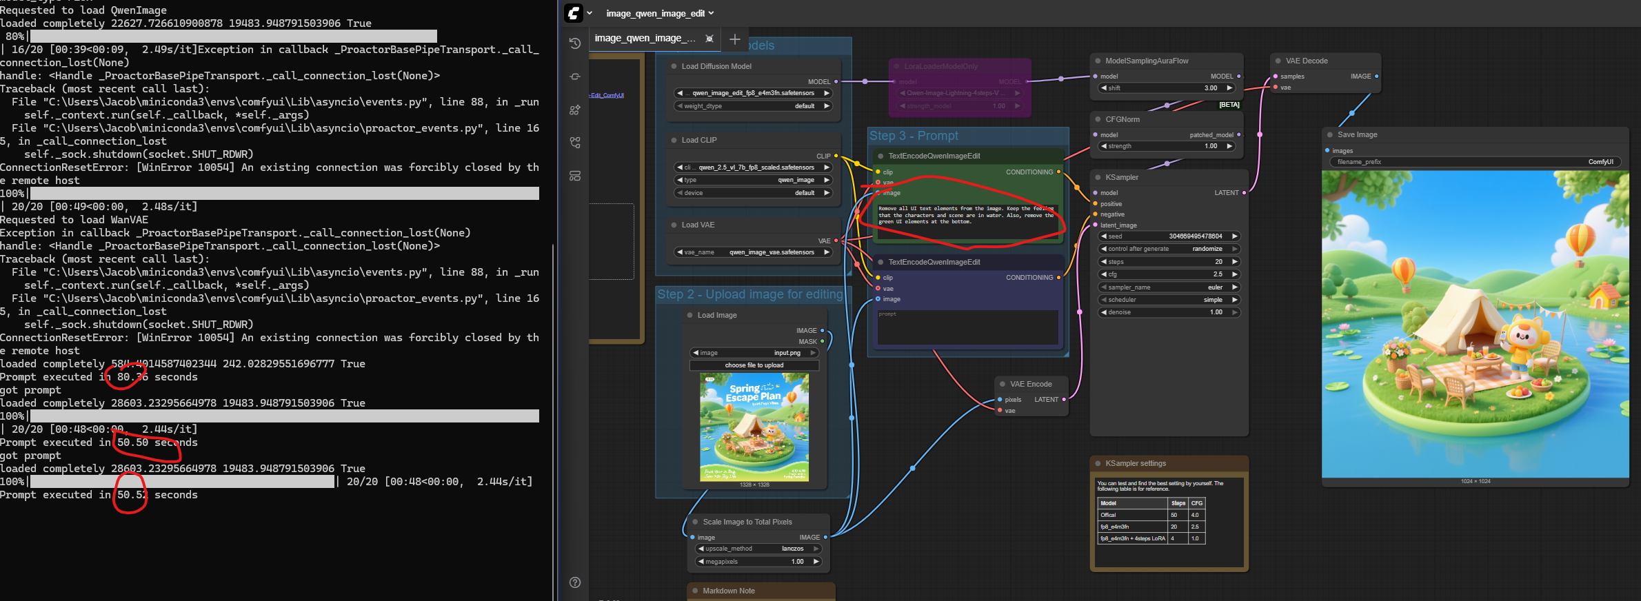Open control after generate randomize combo
Viewport: 1641px width, 601px height.
[1169, 249]
